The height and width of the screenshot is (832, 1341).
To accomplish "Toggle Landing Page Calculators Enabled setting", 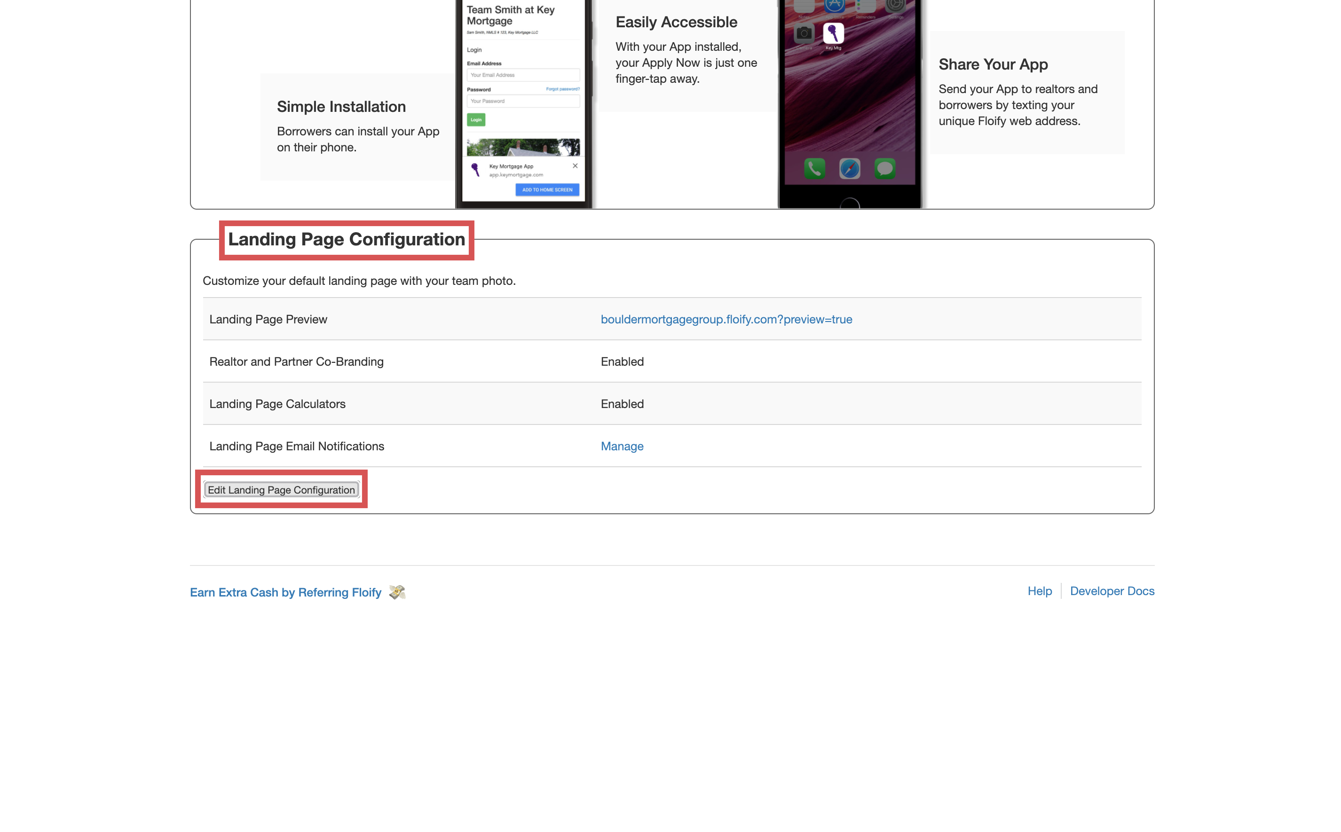I will (622, 403).
